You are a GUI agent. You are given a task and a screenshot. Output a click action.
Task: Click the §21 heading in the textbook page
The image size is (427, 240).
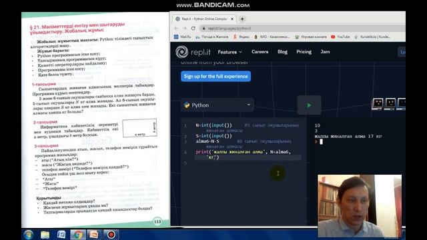77,28
